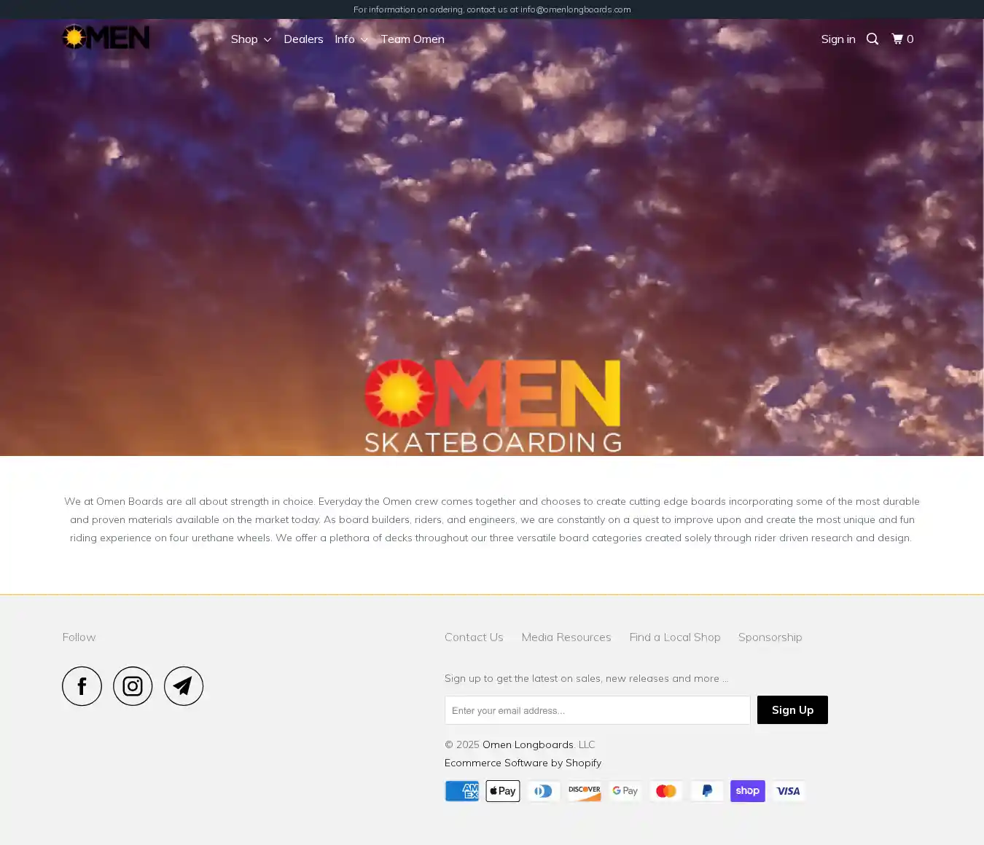
Task: Click the paper plane email icon
Action: (184, 686)
